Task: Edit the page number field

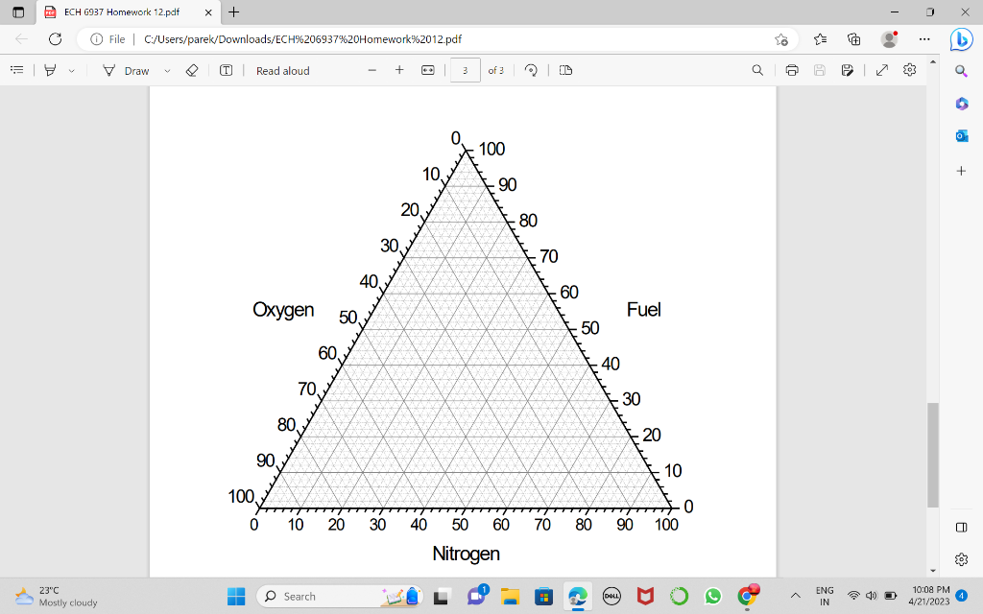Action: [466, 69]
